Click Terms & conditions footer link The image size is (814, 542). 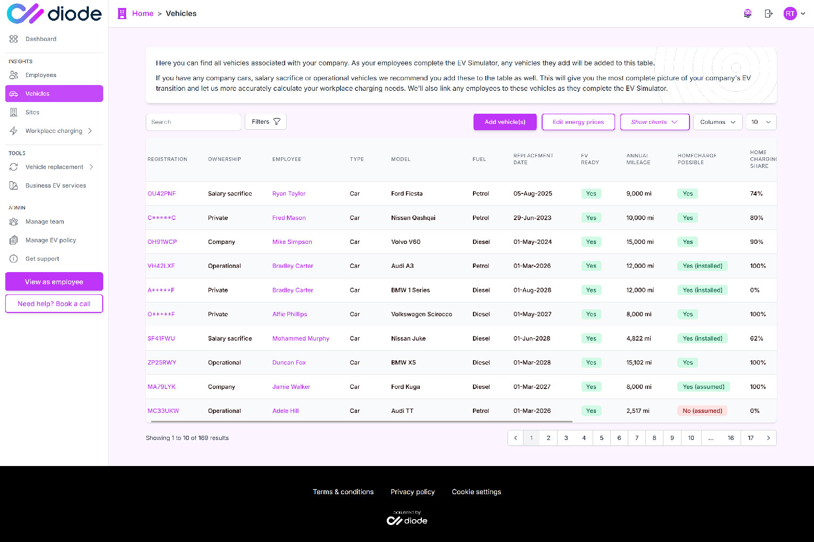coord(343,492)
